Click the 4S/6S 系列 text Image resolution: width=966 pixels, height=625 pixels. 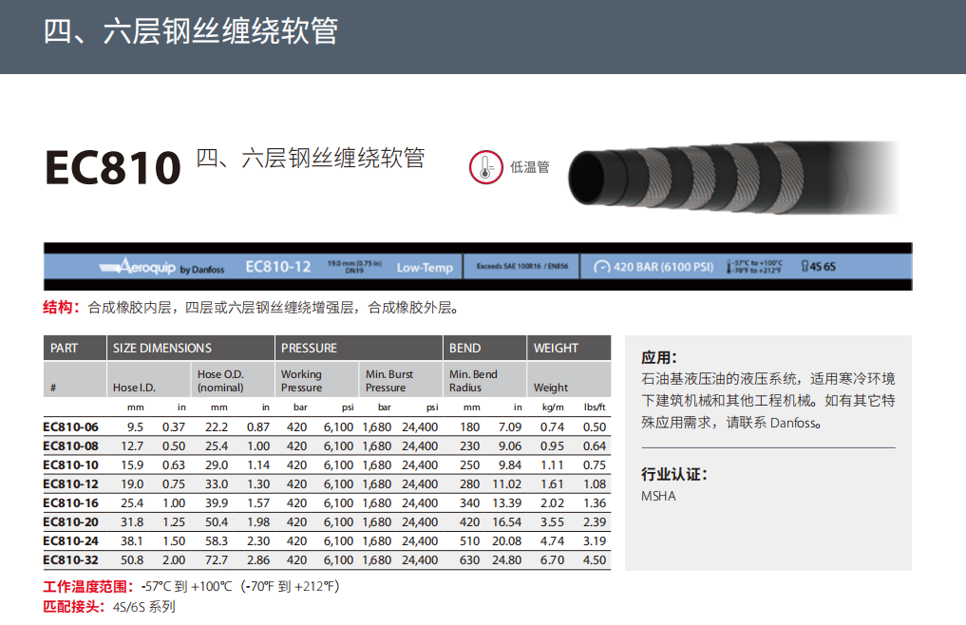point(143,607)
